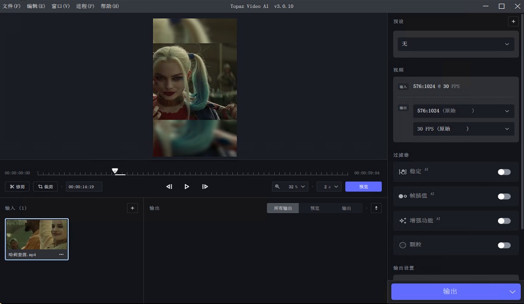The image size is (524, 304).
Task: Select the crop (裁剪) icon
Action: 40,186
